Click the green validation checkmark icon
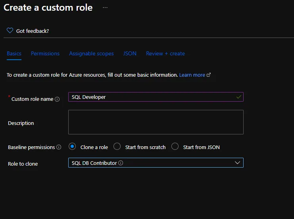This screenshot has height=219, width=294. pyautogui.click(x=238, y=97)
